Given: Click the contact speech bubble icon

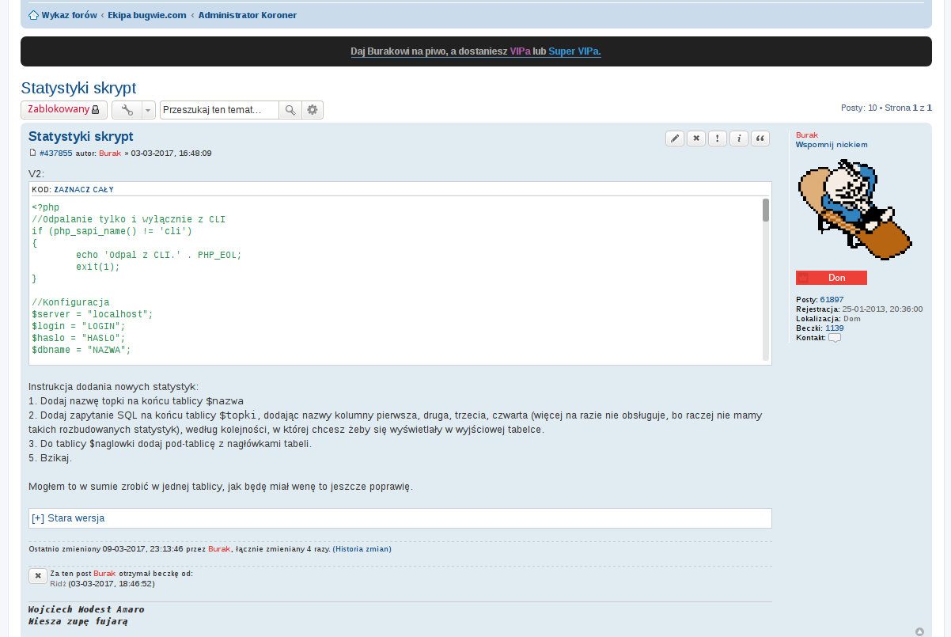Looking at the screenshot, I should (835, 338).
